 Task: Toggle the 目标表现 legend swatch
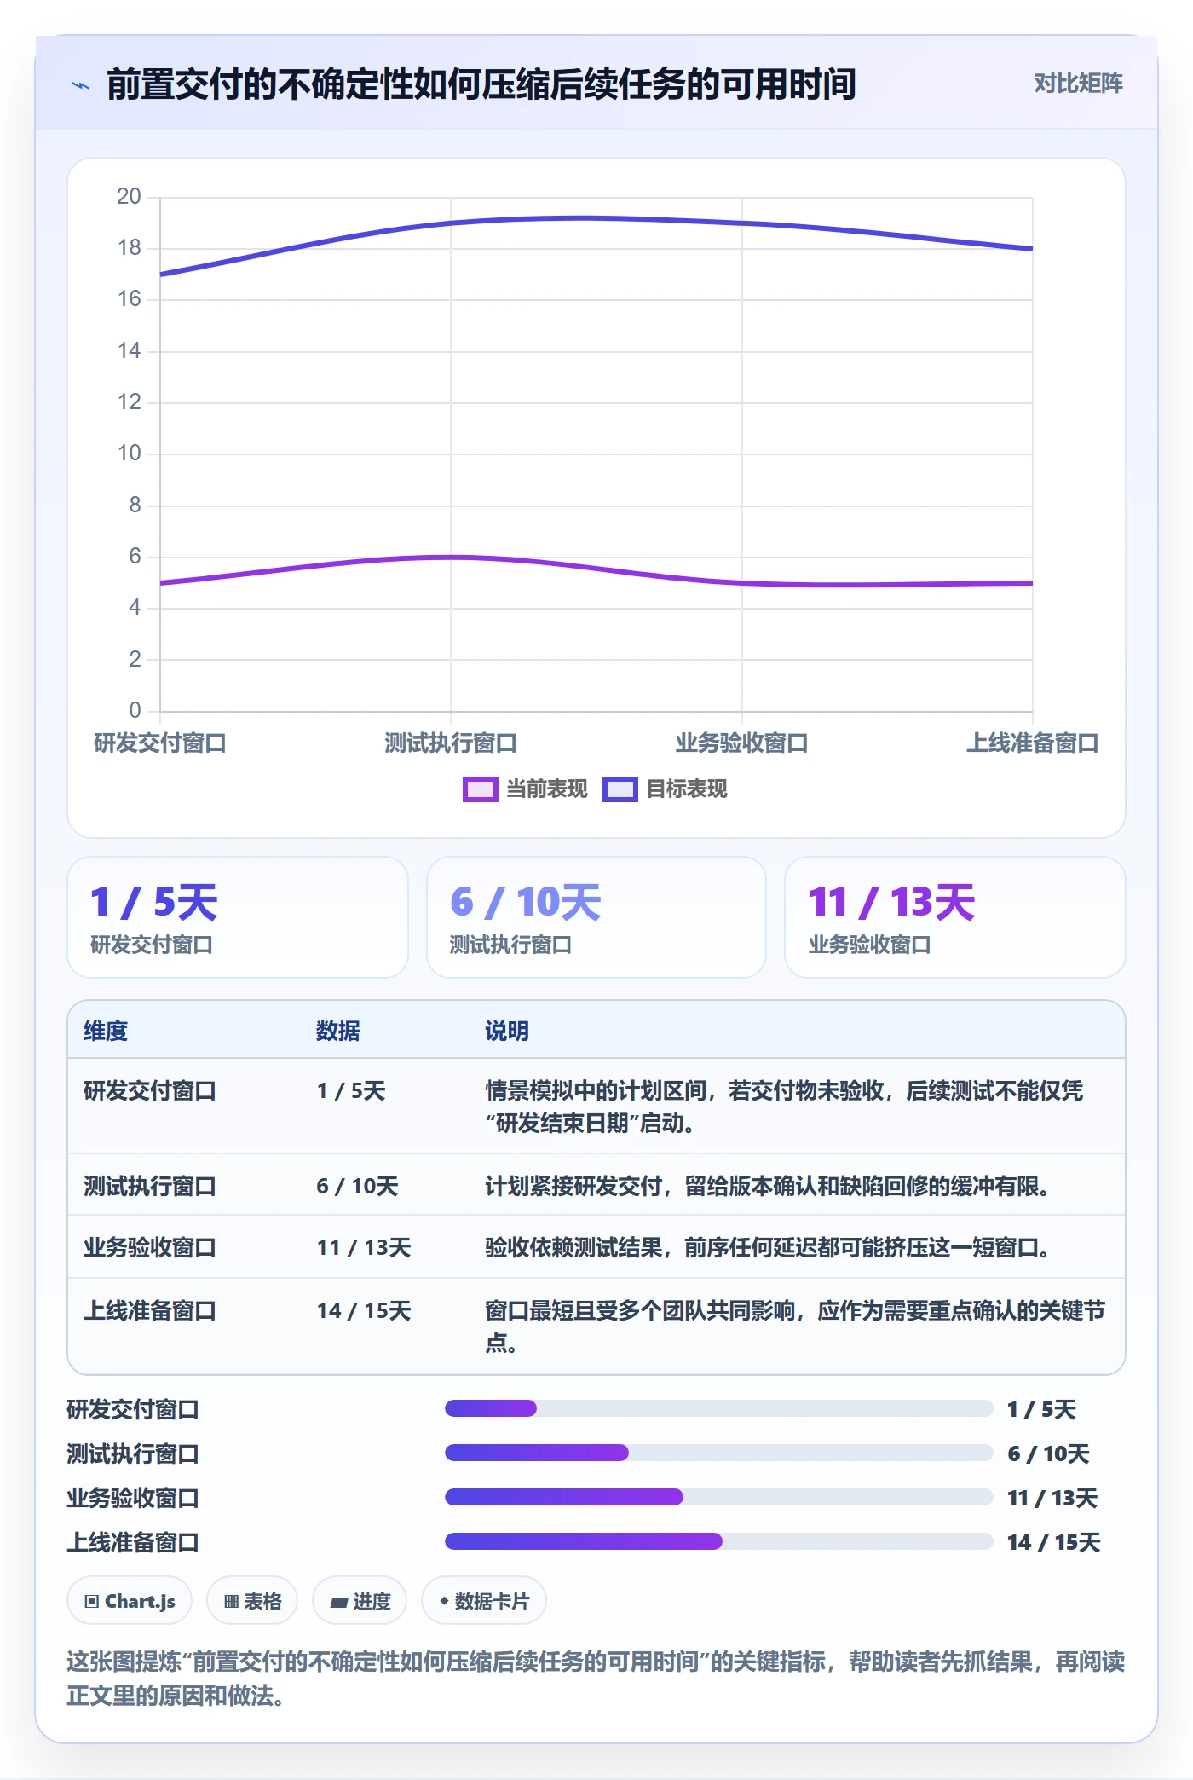[620, 789]
